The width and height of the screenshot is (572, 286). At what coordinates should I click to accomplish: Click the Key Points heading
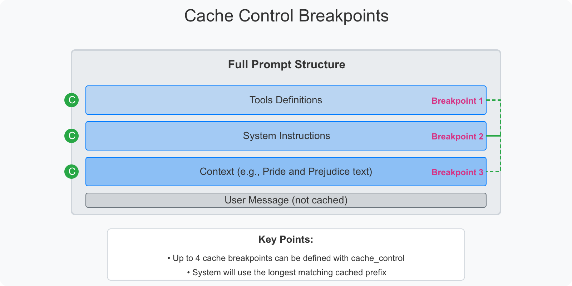point(286,240)
